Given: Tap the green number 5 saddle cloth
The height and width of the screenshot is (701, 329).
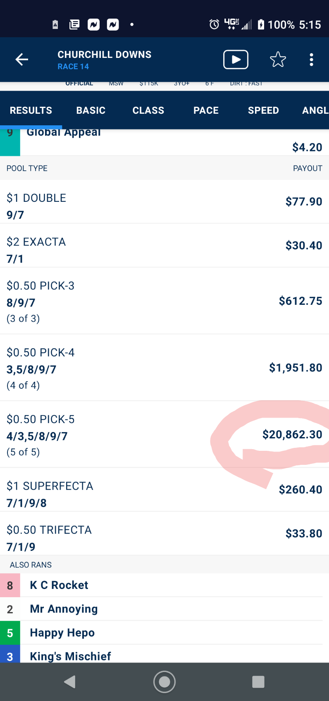Looking at the screenshot, I should [10, 633].
